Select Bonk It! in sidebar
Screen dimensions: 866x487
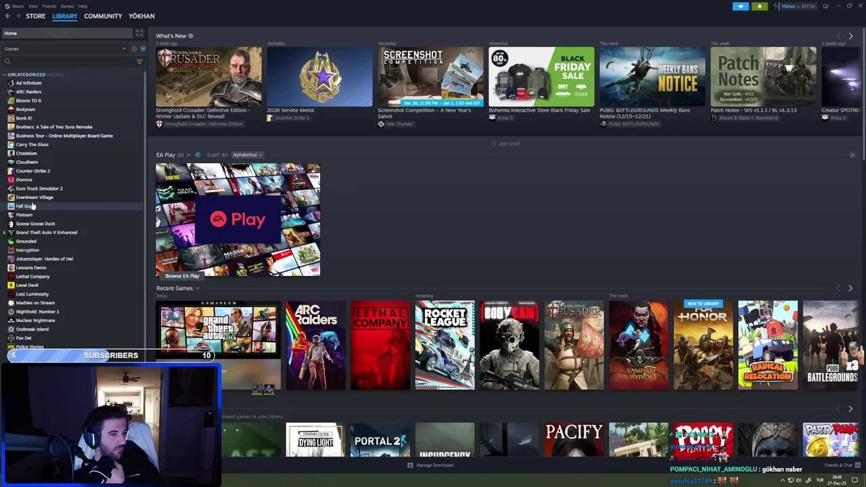24,118
